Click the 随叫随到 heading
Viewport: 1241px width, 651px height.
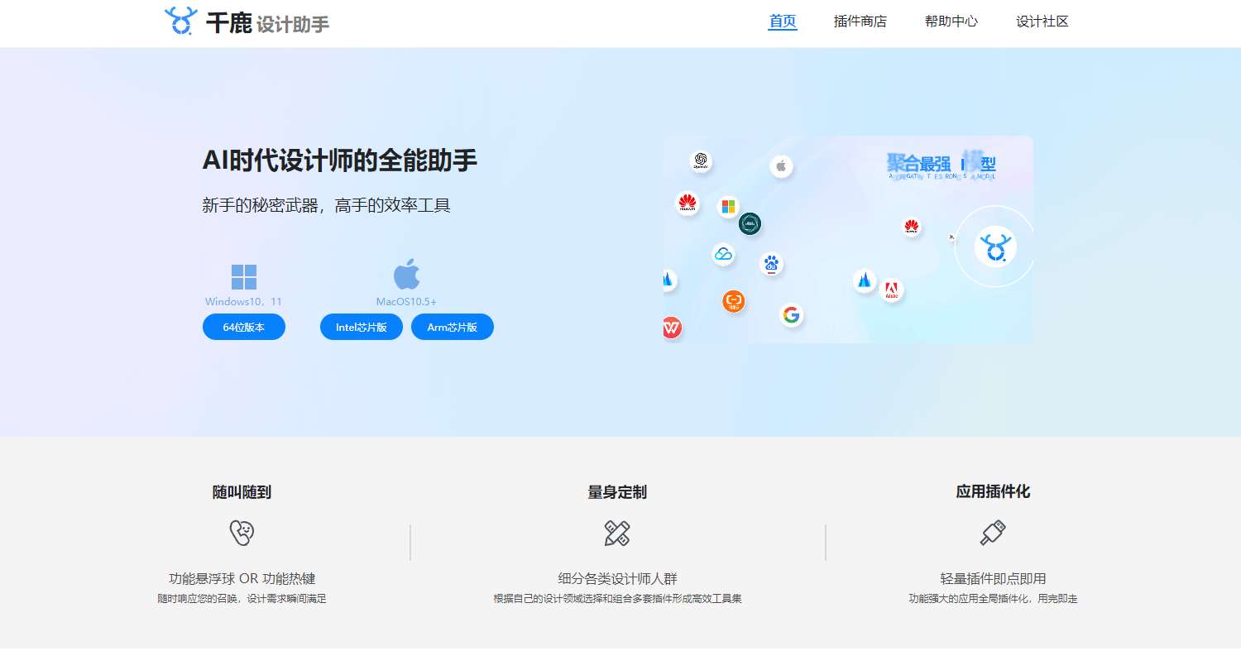click(242, 492)
